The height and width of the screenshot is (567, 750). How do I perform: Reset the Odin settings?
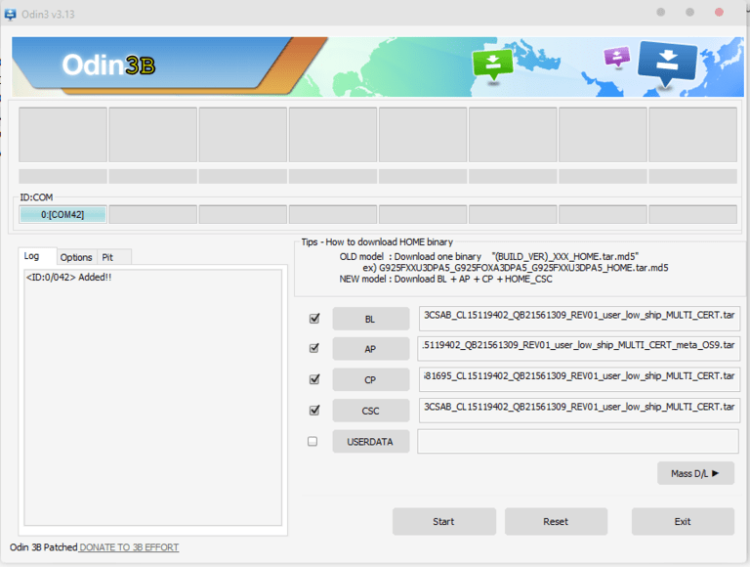coord(556,521)
